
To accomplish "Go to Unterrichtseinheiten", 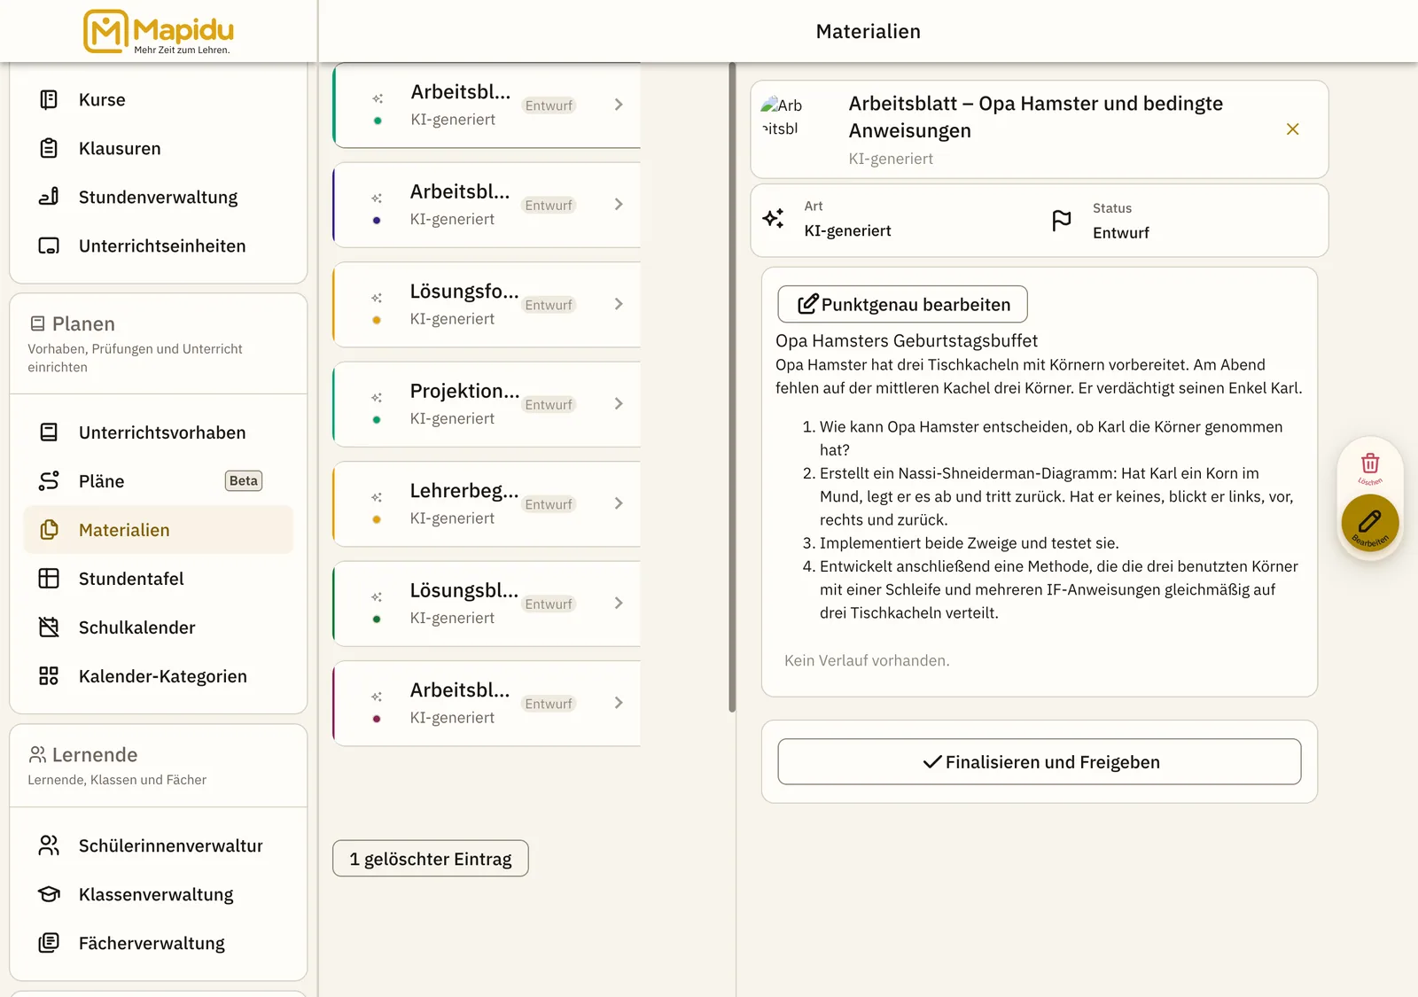I will pos(158,246).
